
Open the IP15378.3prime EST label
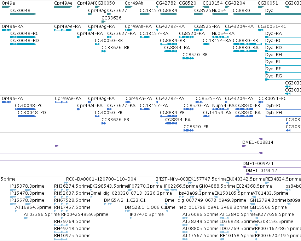click(27, 186)
